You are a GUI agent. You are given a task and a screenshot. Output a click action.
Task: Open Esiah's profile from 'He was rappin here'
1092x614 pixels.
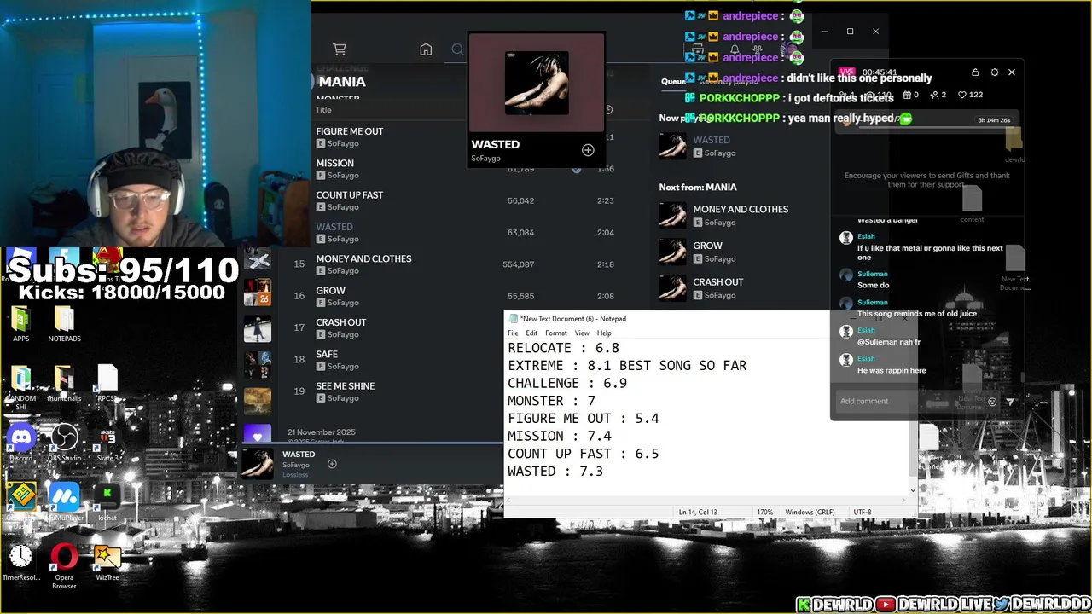pos(866,359)
